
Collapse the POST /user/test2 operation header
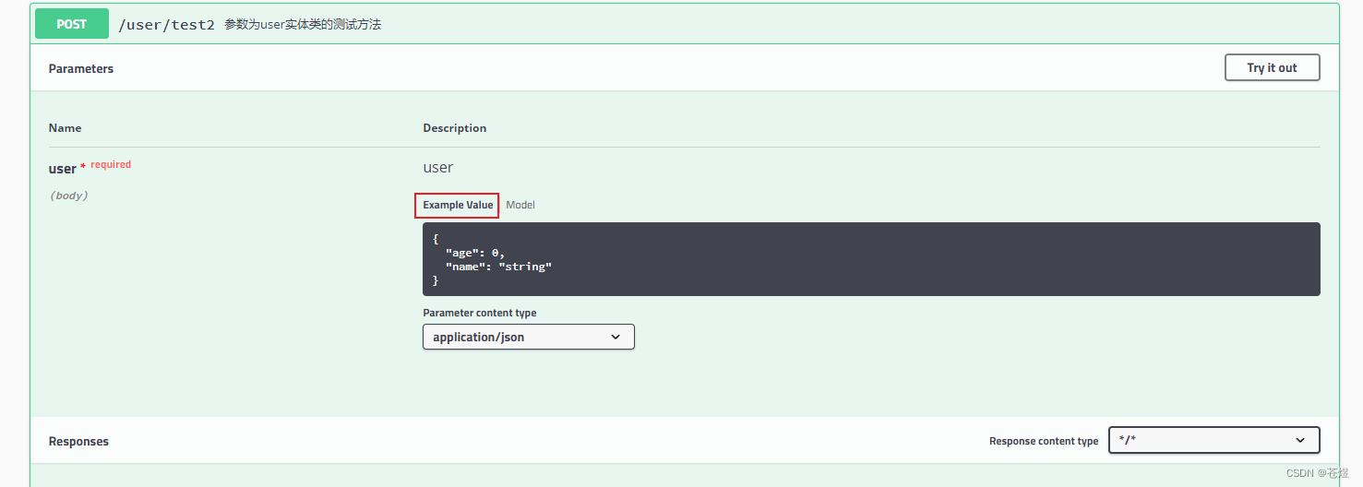click(684, 25)
